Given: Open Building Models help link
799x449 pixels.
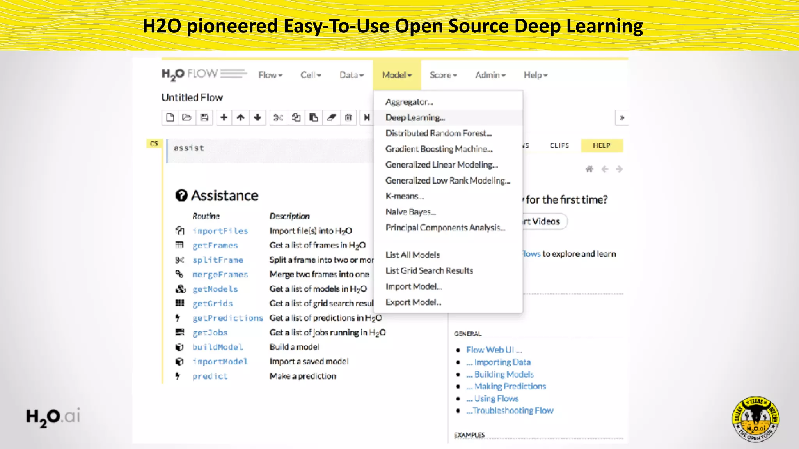Looking at the screenshot, I should 500,374.
